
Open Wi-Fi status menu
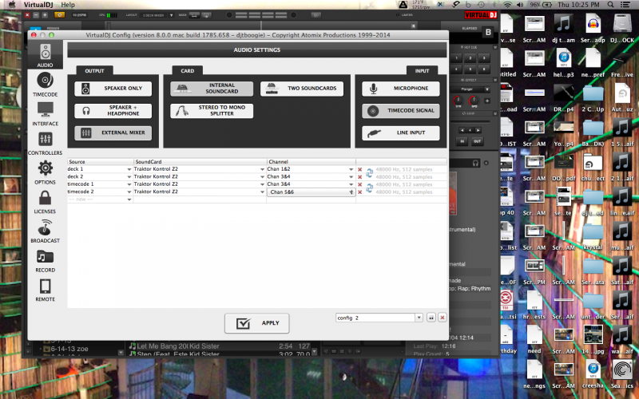click(507, 5)
